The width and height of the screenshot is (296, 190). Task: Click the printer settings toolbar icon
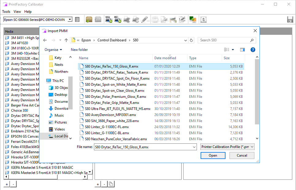(x=126, y=19)
